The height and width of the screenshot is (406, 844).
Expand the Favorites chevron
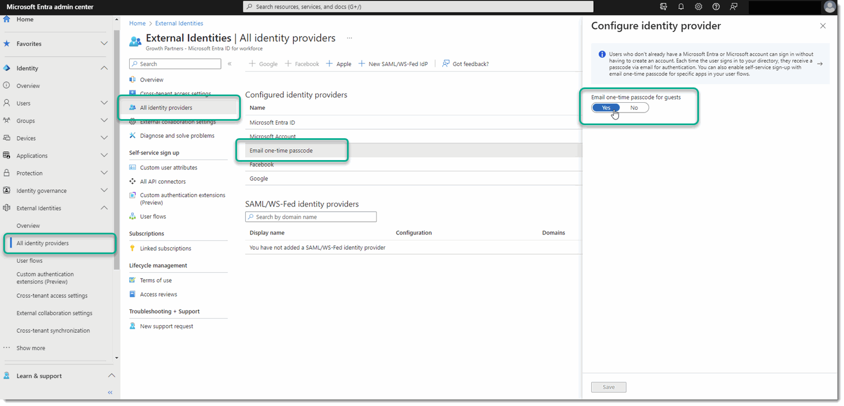coord(104,44)
